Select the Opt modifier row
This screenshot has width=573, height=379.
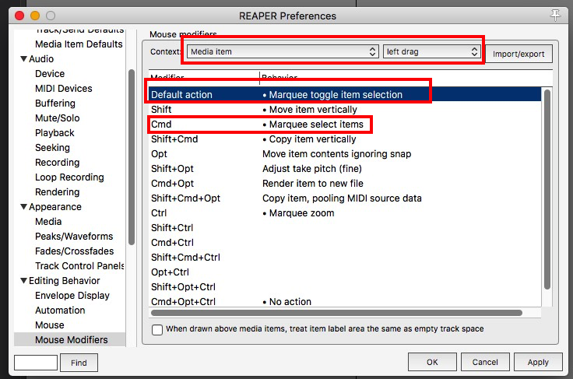point(345,154)
